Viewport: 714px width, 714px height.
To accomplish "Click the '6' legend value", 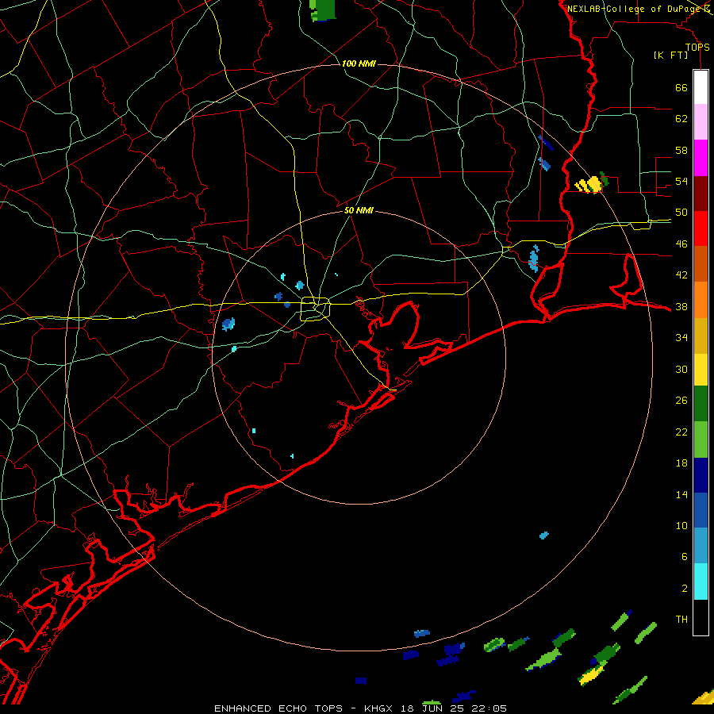I will click(x=684, y=557).
